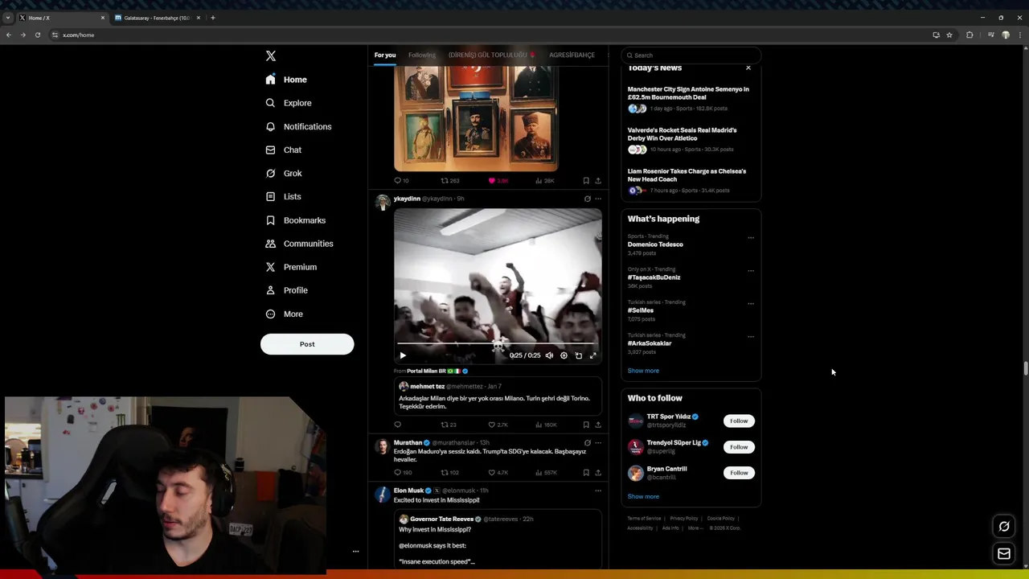Bookmark the ykaydinn video post
The width and height of the screenshot is (1029, 579).
click(586, 425)
